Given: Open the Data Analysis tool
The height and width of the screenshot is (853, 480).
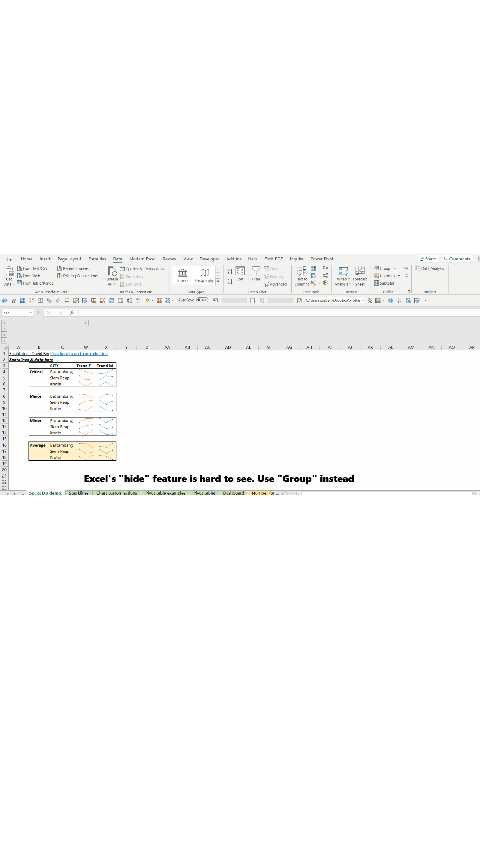Looking at the screenshot, I should (x=430, y=268).
